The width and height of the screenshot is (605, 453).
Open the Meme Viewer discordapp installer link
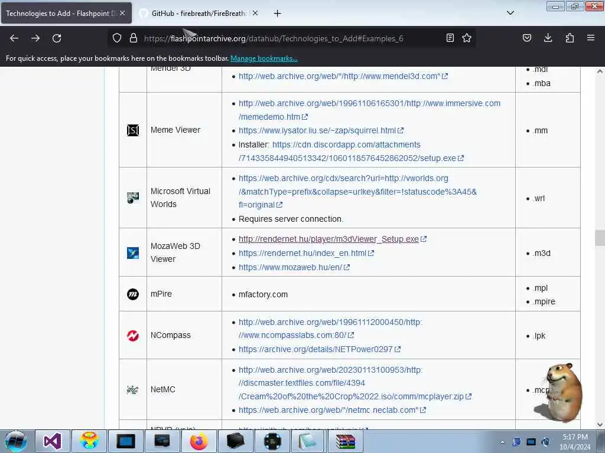pyautogui.click(x=351, y=152)
